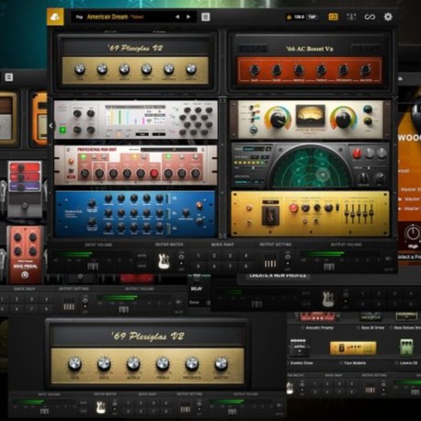Click the orange amp thumbnail in left window
This screenshot has width=421, height=421.
40,119
